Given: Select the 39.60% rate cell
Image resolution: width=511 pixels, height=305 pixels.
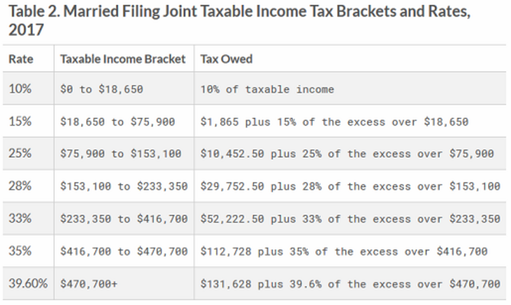Looking at the screenshot, I should [x=28, y=283].
